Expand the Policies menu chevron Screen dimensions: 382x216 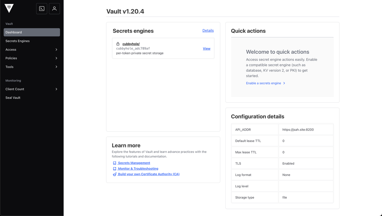pyautogui.click(x=56, y=58)
